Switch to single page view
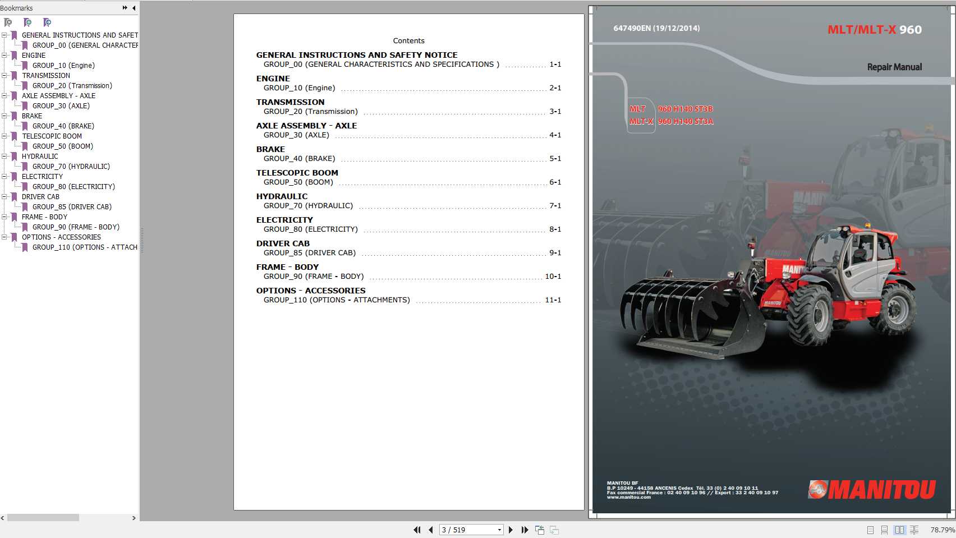The height and width of the screenshot is (538, 956). [870, 530]
